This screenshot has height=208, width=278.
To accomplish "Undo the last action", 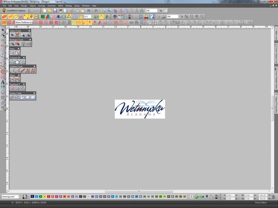I will 89,11.
